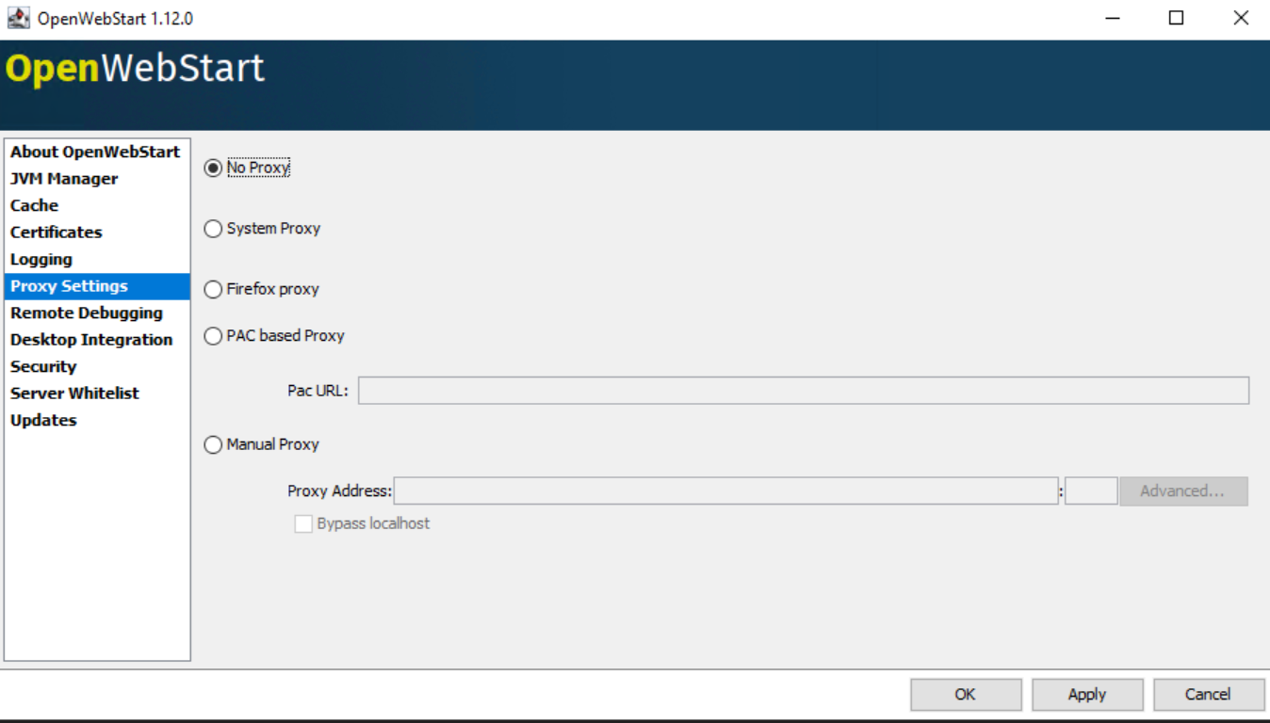Apply the current proxy settings

(x=1087, y=694)
